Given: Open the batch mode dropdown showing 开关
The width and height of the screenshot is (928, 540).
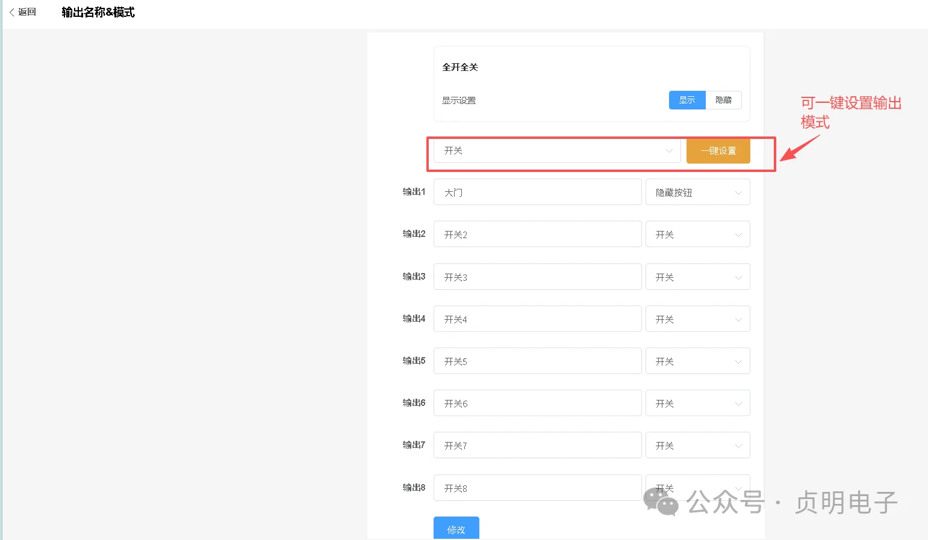Looking at the screenshot, I should [x=557, y=150].
